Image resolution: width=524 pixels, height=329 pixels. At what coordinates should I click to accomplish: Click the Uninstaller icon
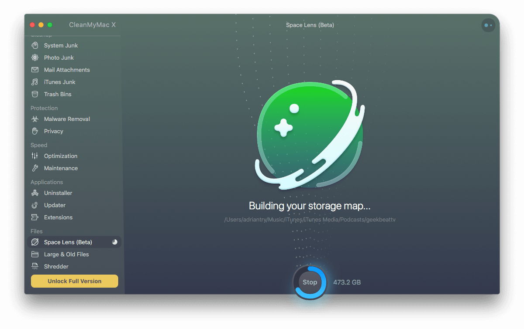pyautogui.click(x=35, y=193)
